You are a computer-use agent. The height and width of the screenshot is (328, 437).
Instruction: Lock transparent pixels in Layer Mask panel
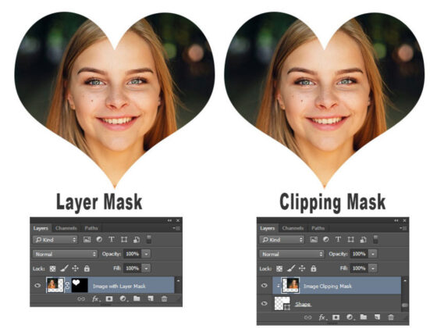pyautogui.click(x=52, y=269)
